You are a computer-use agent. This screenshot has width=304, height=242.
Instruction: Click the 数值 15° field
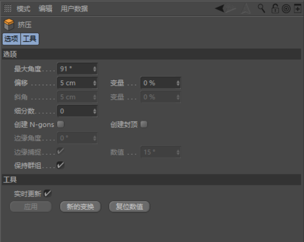coord(161,152)
